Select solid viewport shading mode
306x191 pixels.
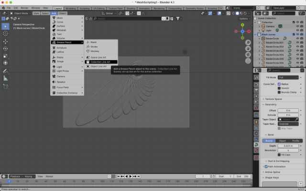237,13
